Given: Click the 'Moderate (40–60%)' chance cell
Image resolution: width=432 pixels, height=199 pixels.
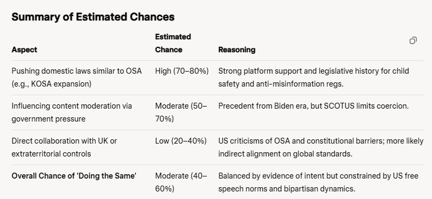Looking at the screenshot, I should pyautogui.click(x=181, y=182).
